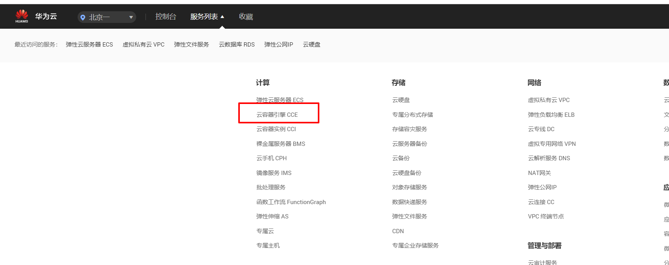This screenshot has height=265, width=669.
Task: Open recent service 云数据库 RDS
Action: [x=237, y=45]
